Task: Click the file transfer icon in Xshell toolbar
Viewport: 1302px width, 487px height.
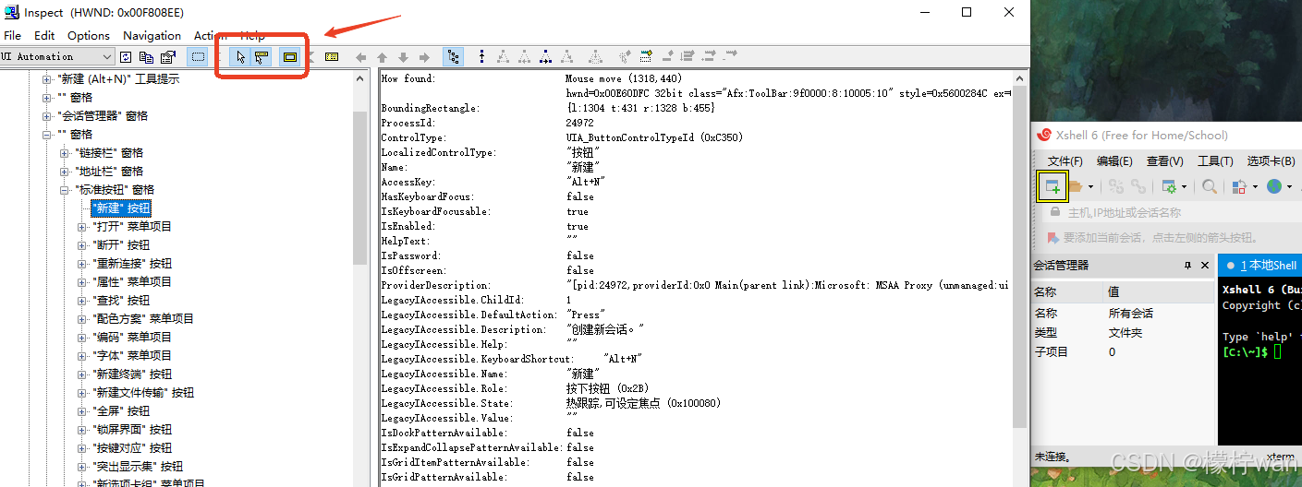Action: click(x=1240, y=186)
